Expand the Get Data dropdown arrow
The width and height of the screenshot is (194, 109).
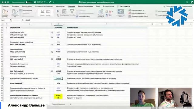tap(7, 12)
